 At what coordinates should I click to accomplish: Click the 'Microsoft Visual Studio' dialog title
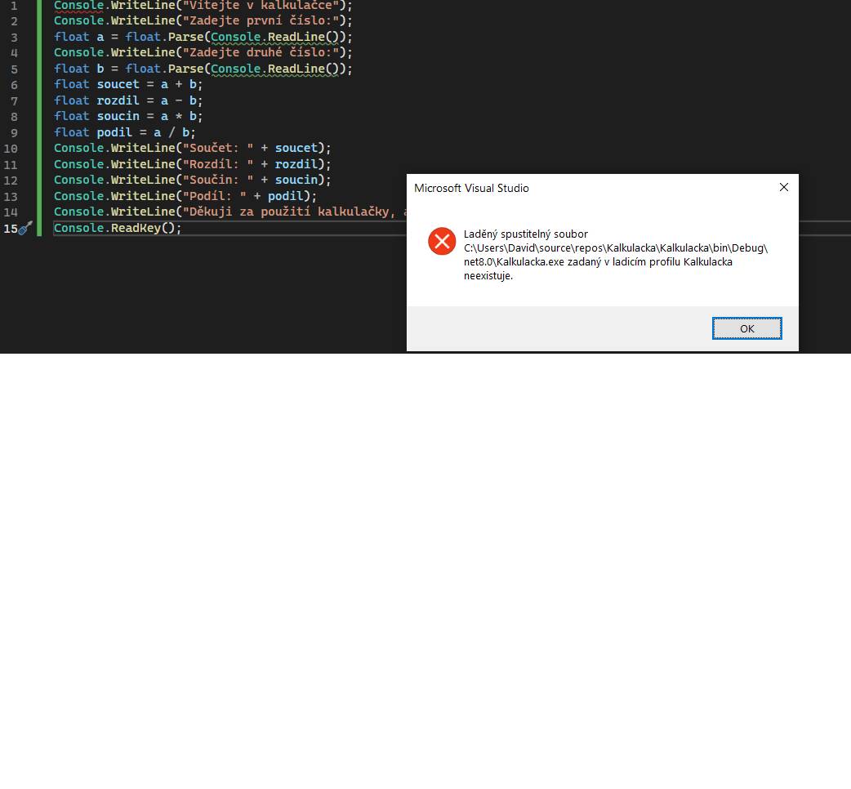coord(471,188)
